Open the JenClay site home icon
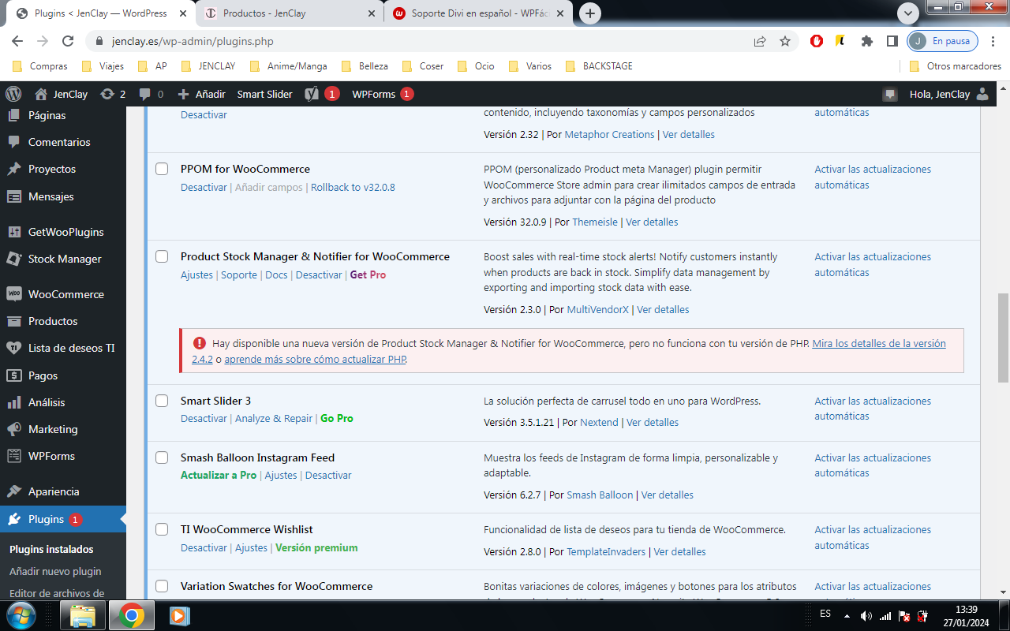Image resolution: width=1010 pixels, height=631 pixels. [x=41, y=94]
